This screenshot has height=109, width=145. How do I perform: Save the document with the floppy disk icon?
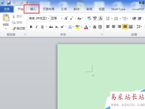9,3
